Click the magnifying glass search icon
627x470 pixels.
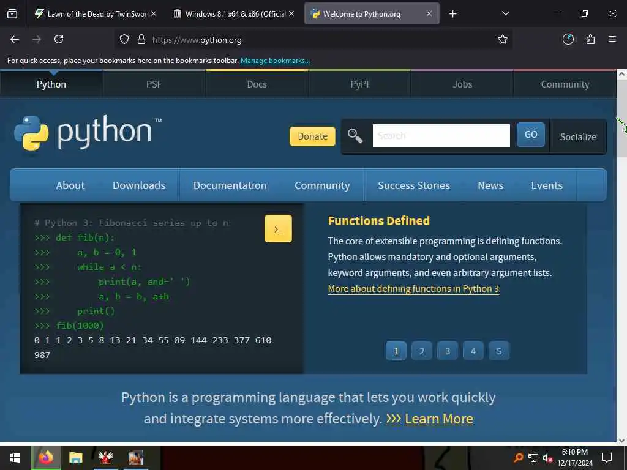point(355,136)
